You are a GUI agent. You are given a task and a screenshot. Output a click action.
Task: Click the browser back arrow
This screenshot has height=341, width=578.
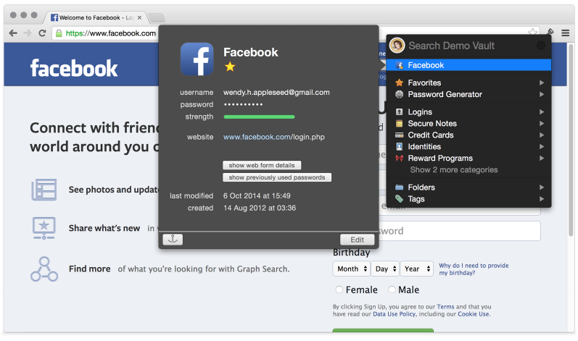click(x=13, y=33)
